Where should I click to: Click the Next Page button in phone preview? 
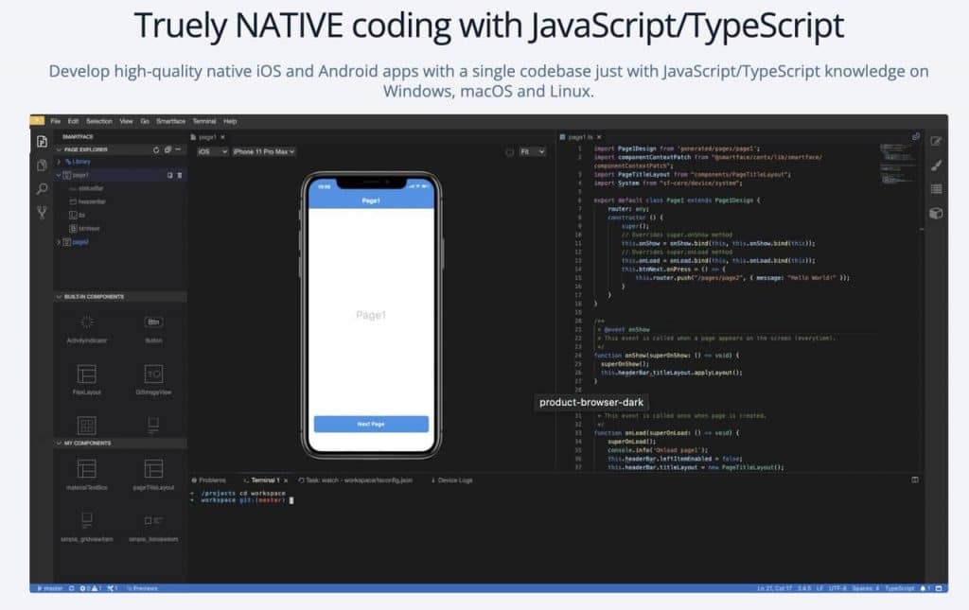371,424
